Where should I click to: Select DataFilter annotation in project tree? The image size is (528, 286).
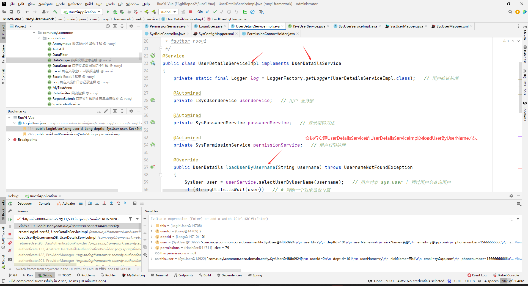click(60, 54)
